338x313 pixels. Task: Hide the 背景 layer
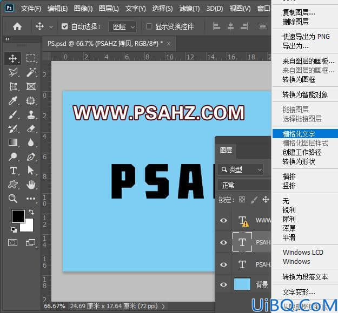coord(223,284)
